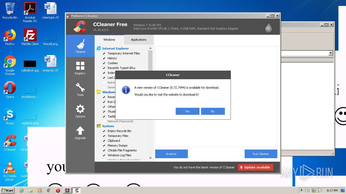This screenshot has width=346, height=194.
Task: Click network icon in system tray
Action: [314, 190]
